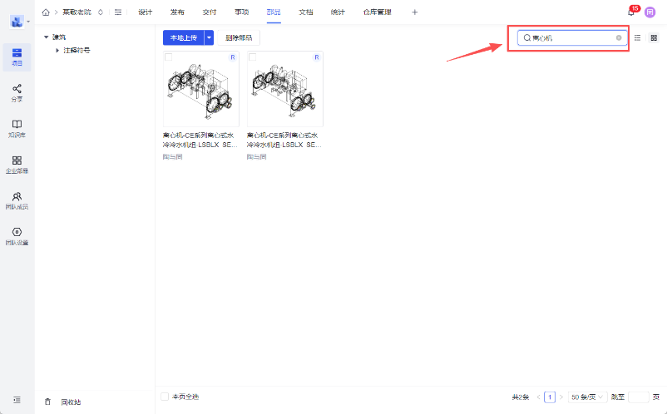Open the 项目 (Project) sidebar icon
Screen dimensions: 667x414
(x=17, y=57)
